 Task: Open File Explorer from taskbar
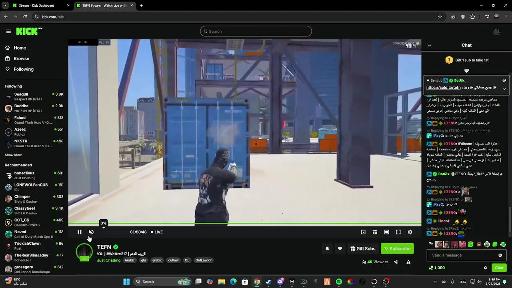tap(221, 282)
